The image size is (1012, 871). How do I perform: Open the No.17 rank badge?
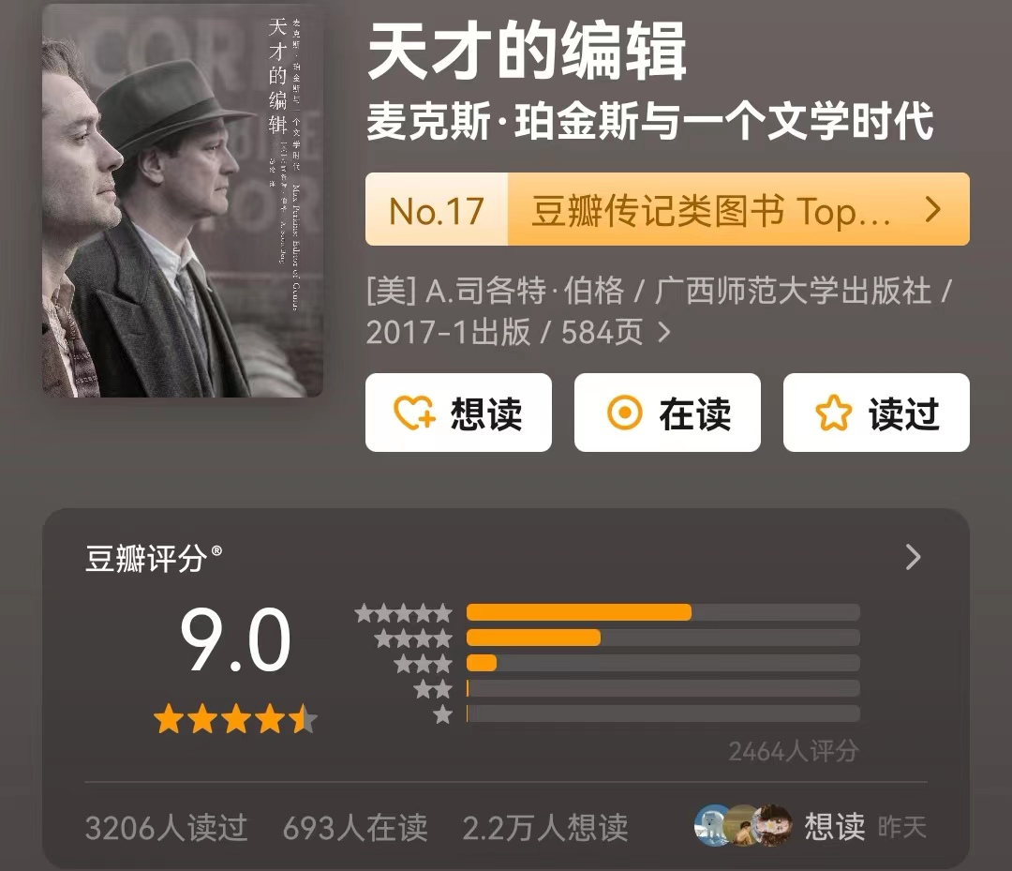(x=437, y=210)
